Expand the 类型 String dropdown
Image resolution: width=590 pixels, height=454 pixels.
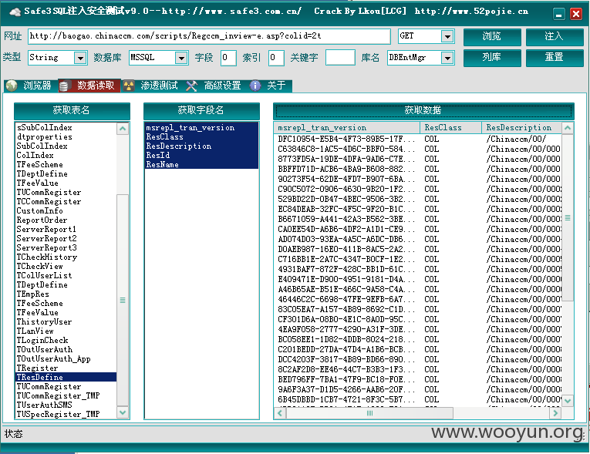(x=79, y=58)
